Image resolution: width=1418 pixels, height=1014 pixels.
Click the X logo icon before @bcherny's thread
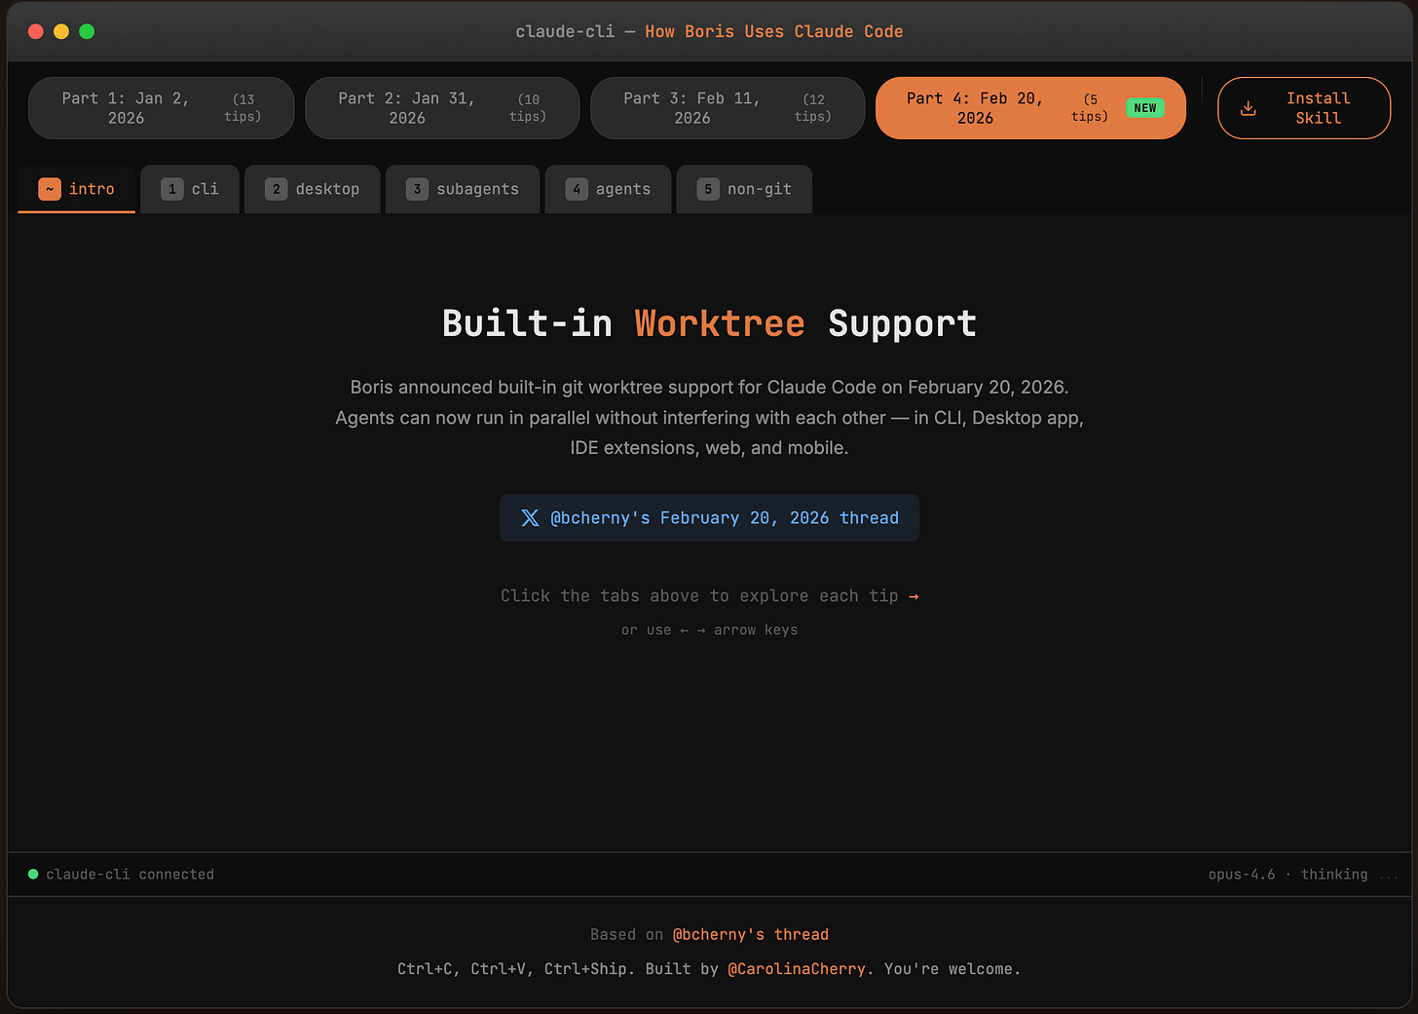pos(530,518)
